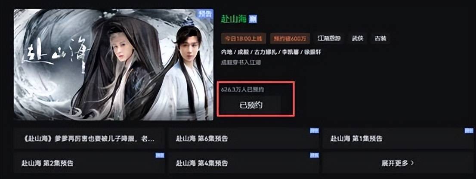Click the 预告 badge on the poster corner
This screenshot has width=476, height=179.
coord(204,14)
